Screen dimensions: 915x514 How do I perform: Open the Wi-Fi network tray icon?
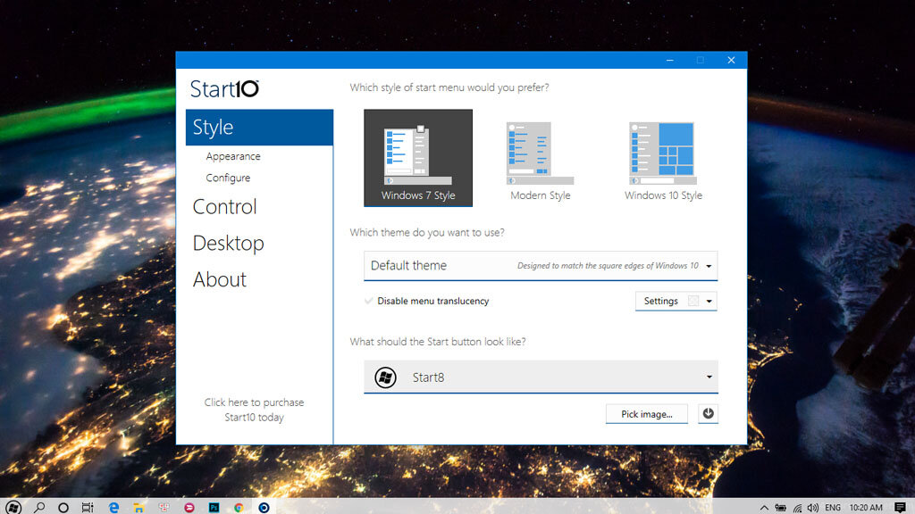coord(797,508)
